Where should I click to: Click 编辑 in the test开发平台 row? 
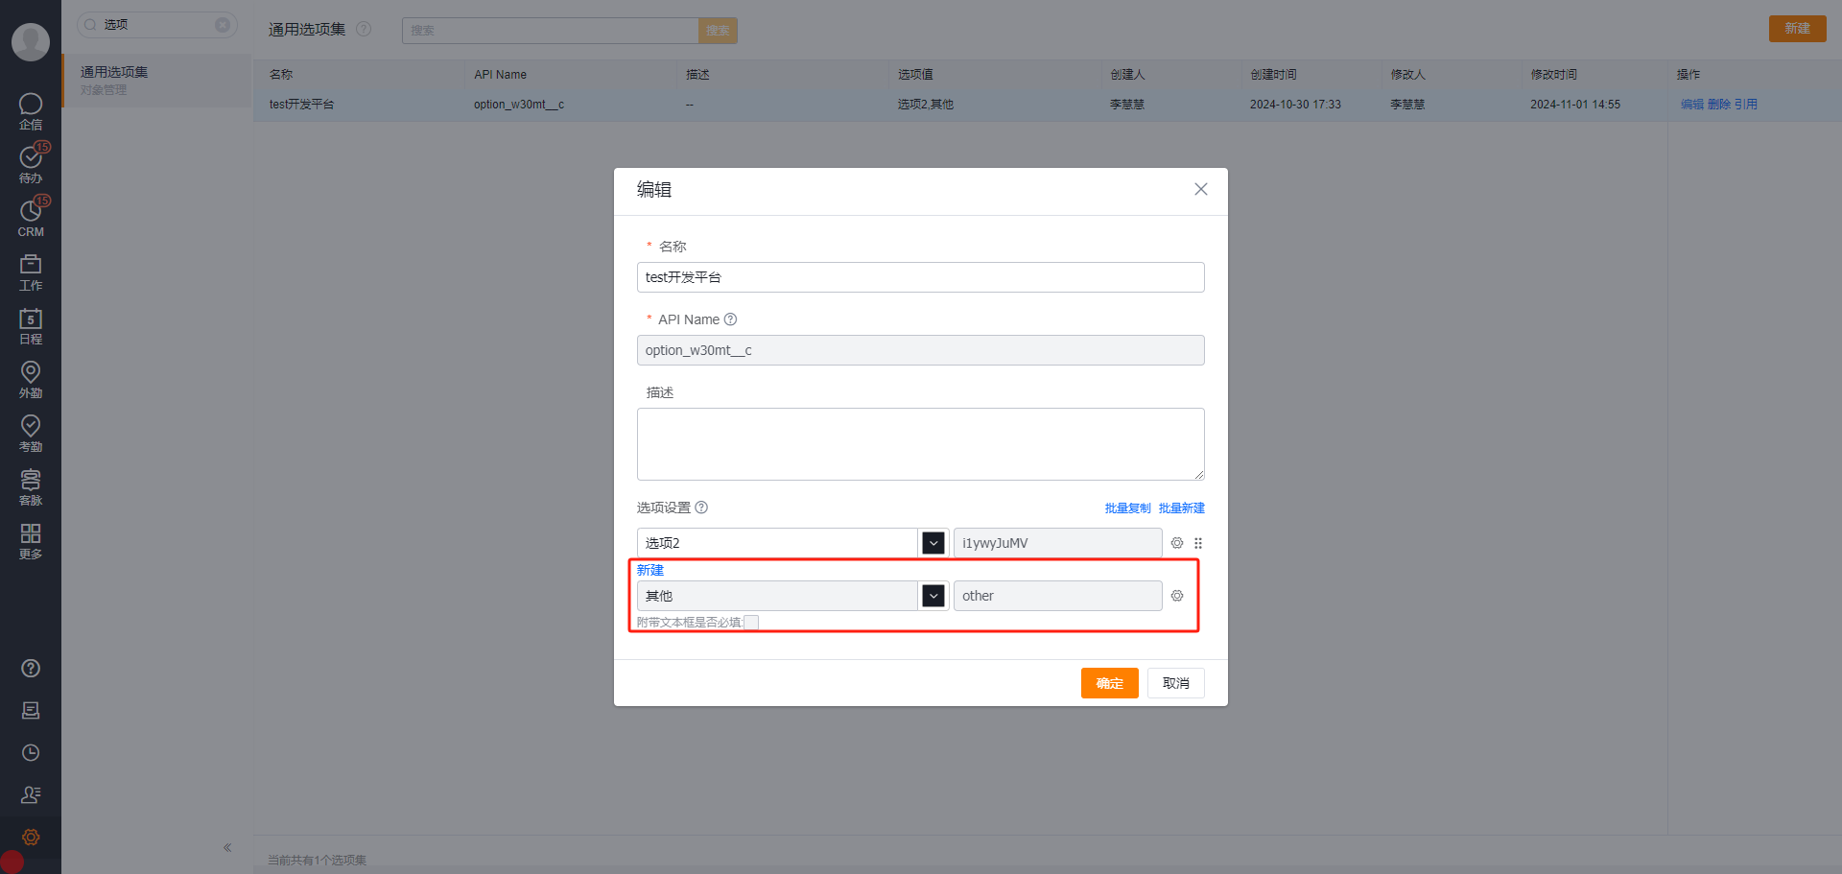pyautogui.click(x=1692, y=104)
